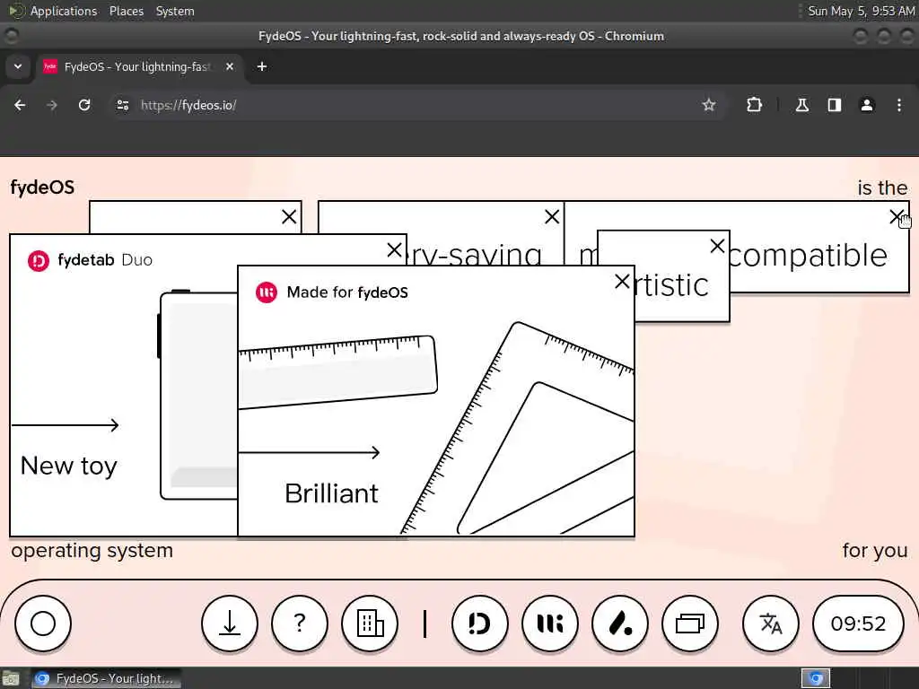Screen dimensions: 919x689
Task: Select the FydeOS browser tab
Action: (137, 66)
